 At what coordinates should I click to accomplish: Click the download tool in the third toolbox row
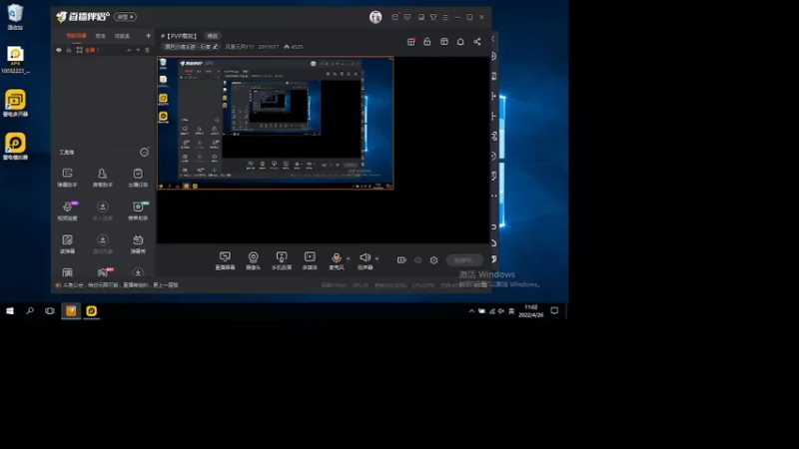point(103,243)
